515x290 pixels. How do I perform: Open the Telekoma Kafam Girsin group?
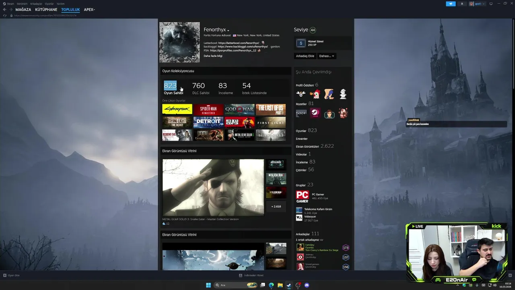318,209
